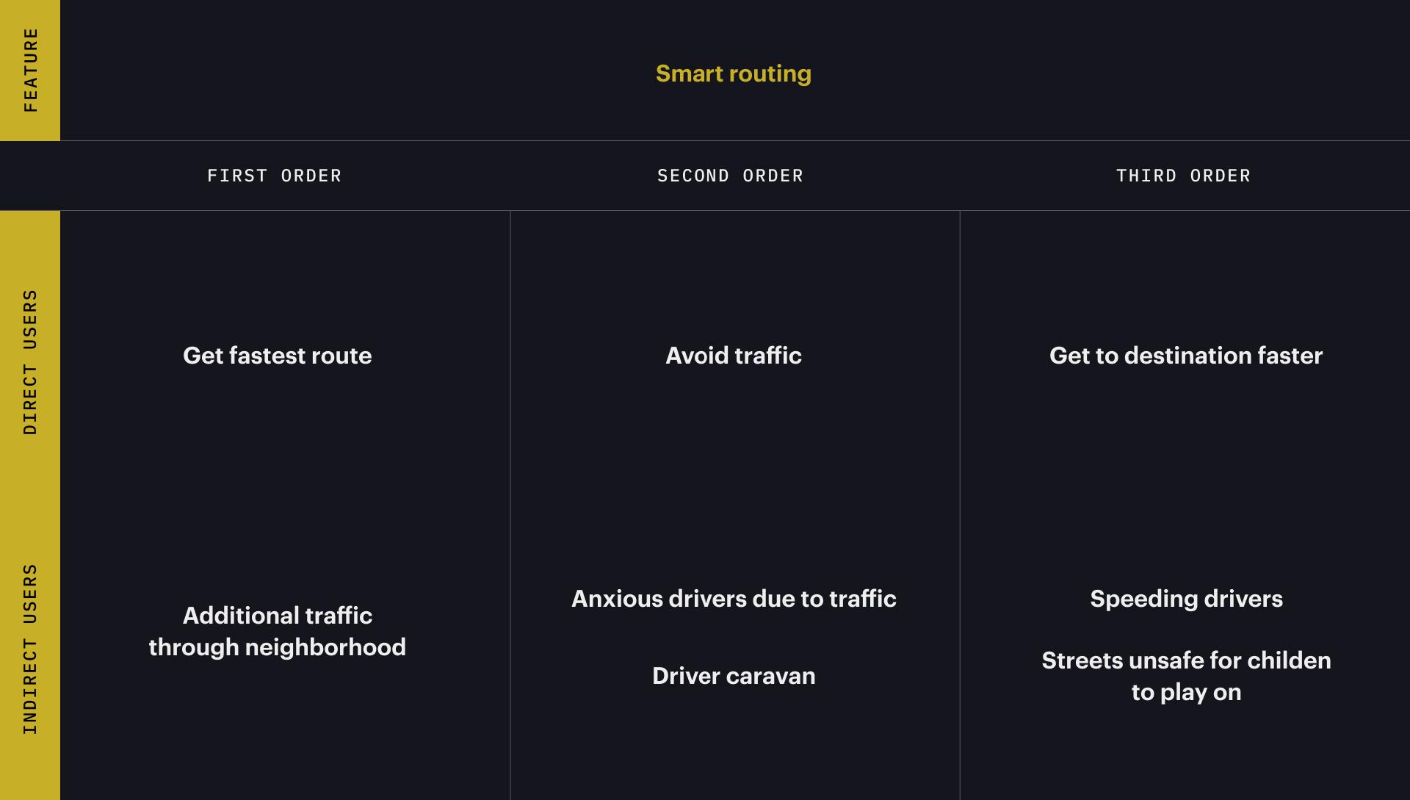This screenshot has height=800, width=1410.
Task: Click horizontal line beneath the column headers
Action: [734, 211]
